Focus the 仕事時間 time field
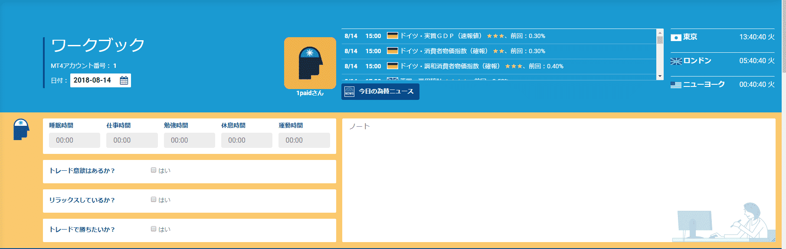This screenshot has width=786, height=249. 132,140
